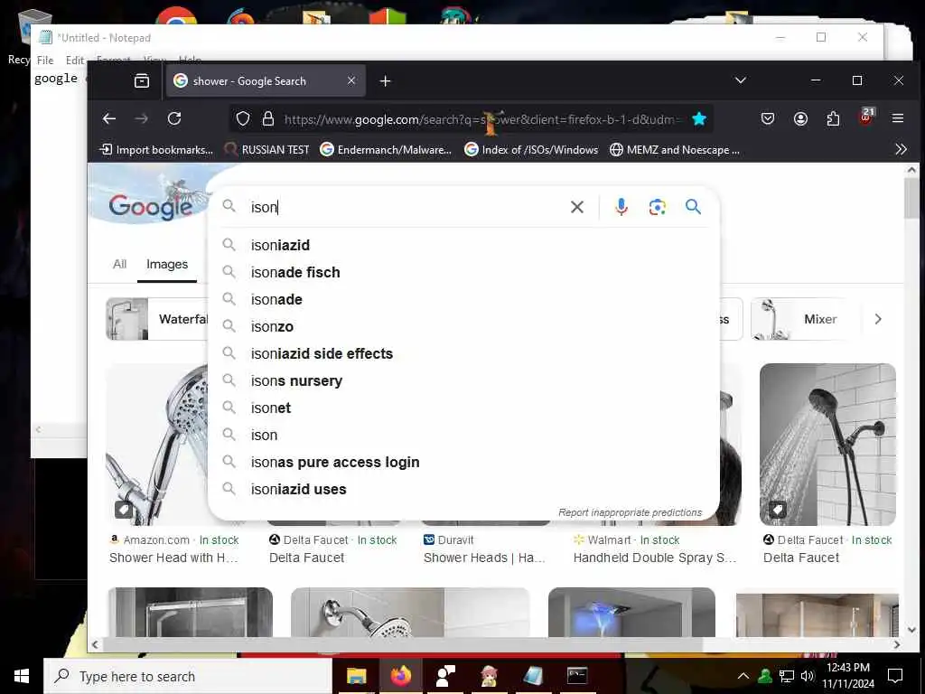Screen dimensions: 925x694
Task: Open Amazon.com shower head image
Action: coord(157,445)
